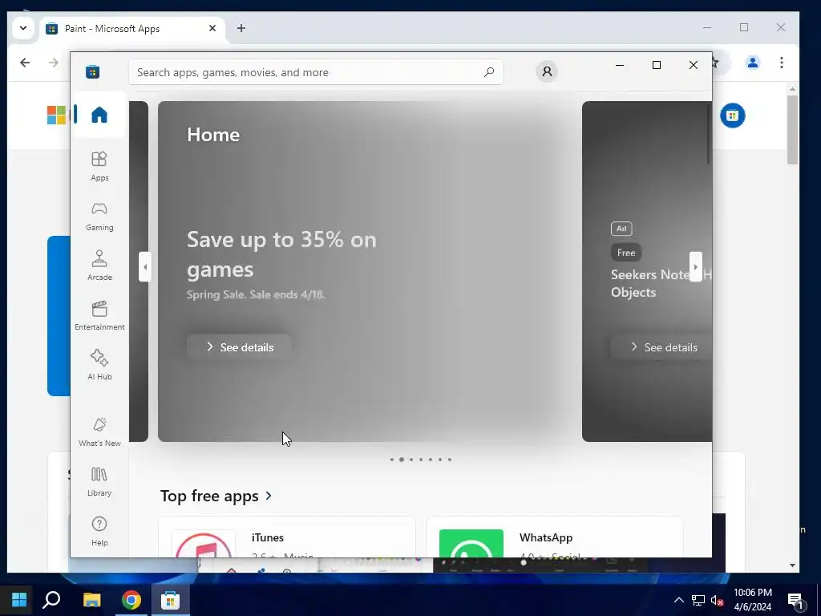Screen dimensions: 821x616
Task: Open the Store user account icon
Action: (x=547, y=71)
